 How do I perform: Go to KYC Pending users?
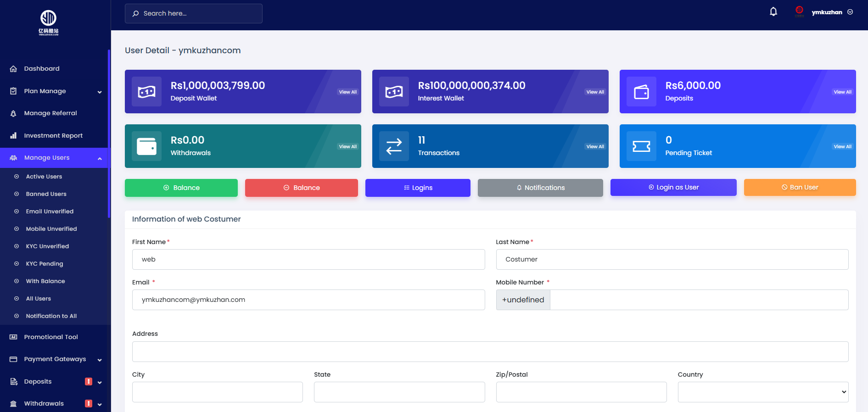45,264
